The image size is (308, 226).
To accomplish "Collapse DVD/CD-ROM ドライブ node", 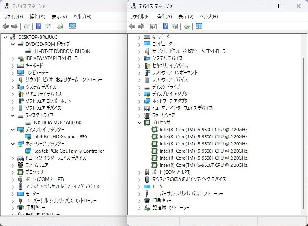I will click(13, 44).
